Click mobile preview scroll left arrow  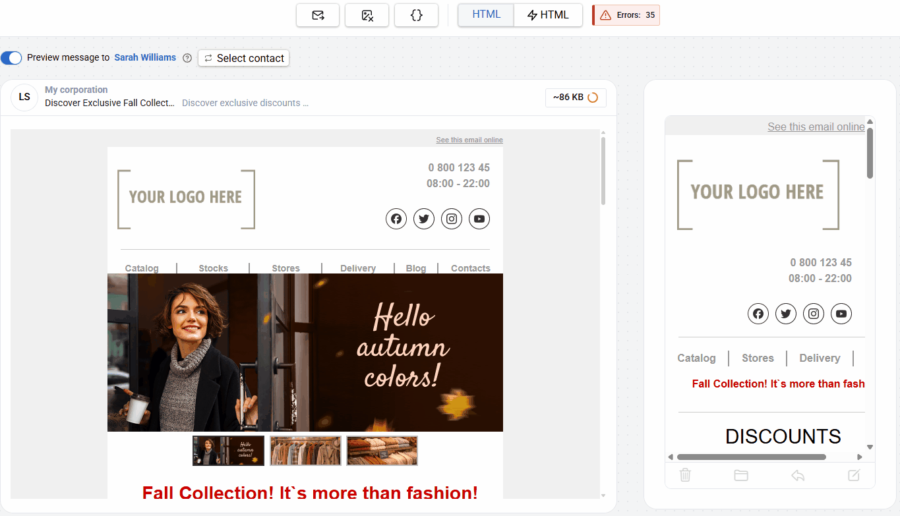(671, 457)
